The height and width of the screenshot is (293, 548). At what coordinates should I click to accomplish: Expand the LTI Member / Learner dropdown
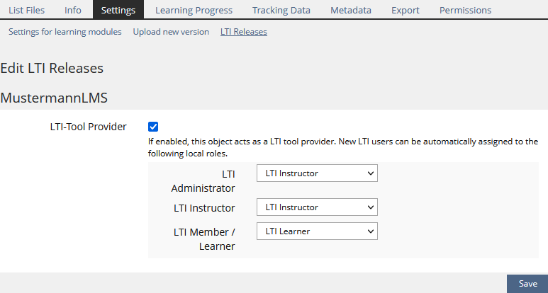point(317,231)
